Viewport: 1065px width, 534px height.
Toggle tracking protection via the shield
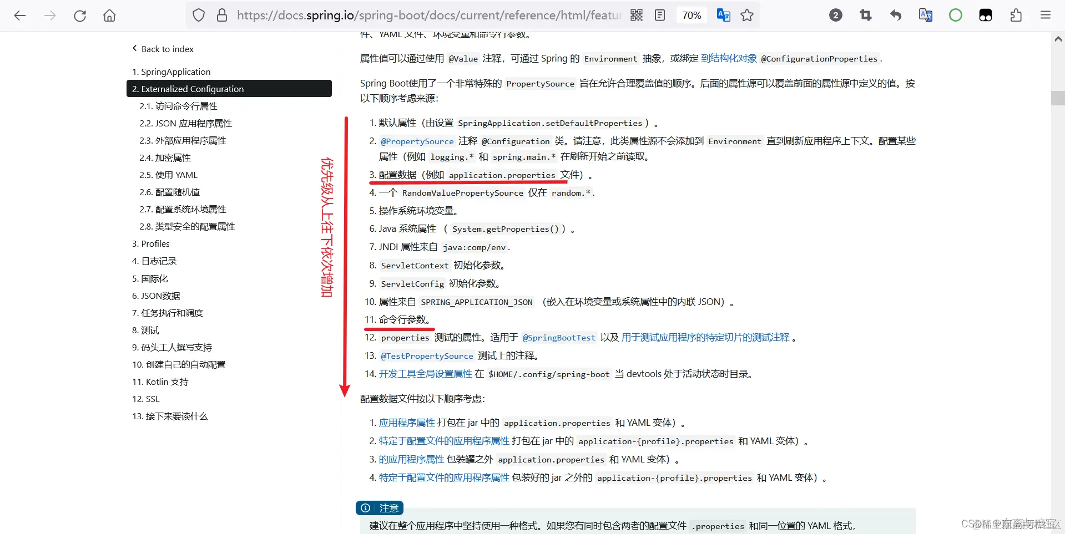coord(199,15)
